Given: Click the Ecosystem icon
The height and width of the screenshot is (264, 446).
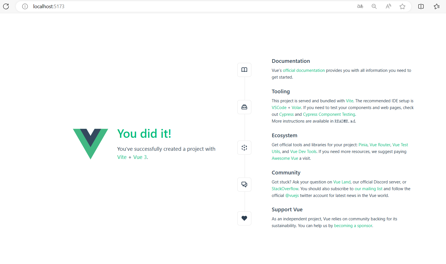Looking at the screenshot, I should [x=244, y=148].
